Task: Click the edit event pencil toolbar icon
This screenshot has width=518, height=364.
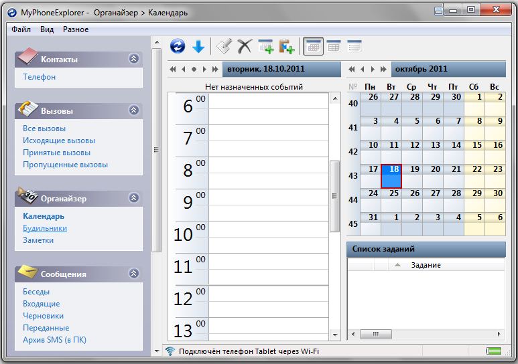Action: coord(224,46)
